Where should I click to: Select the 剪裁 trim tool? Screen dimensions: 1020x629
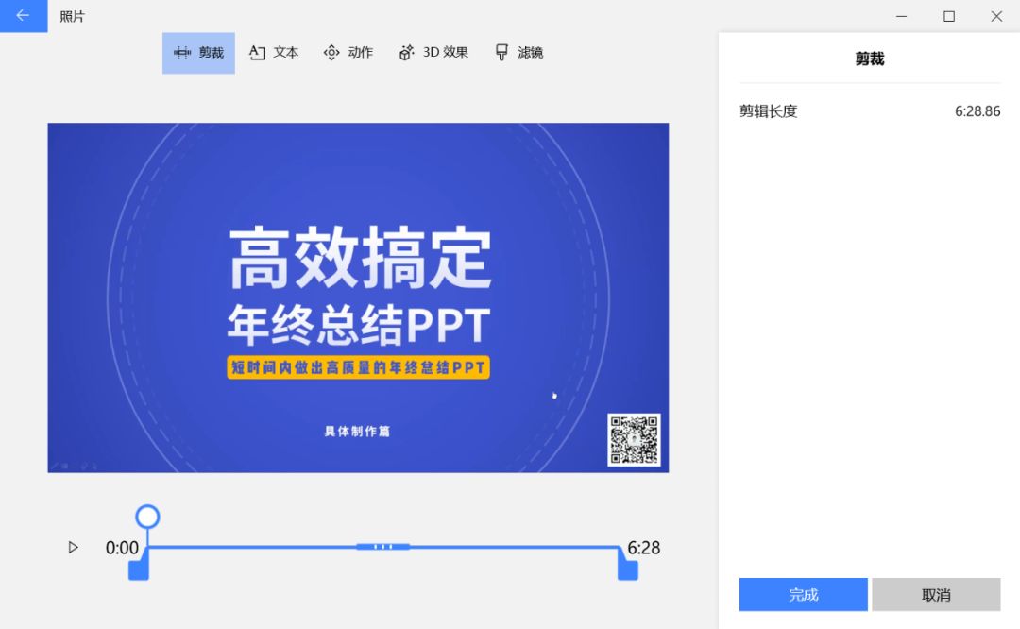coord(198,53)
